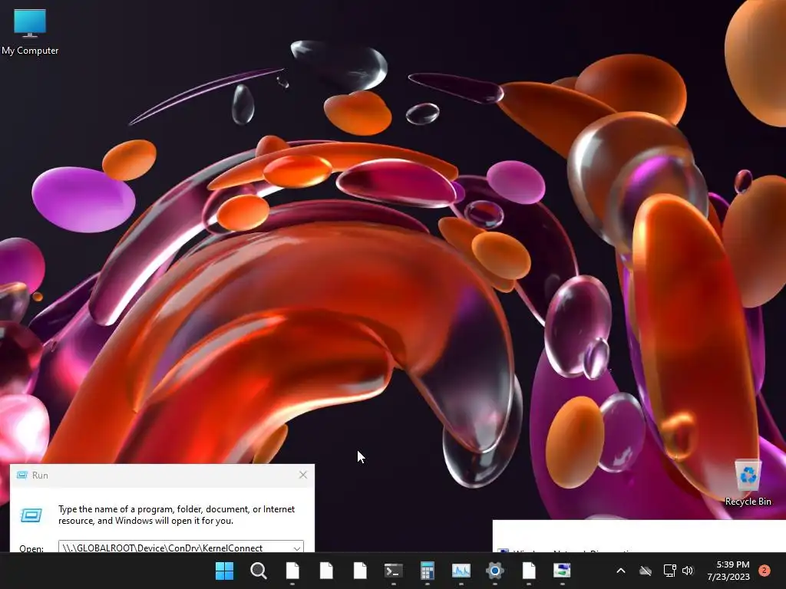The image size is (786, 589).
Task: Open the Calculator from the taskbar
Action: click(x=427, y=571)
